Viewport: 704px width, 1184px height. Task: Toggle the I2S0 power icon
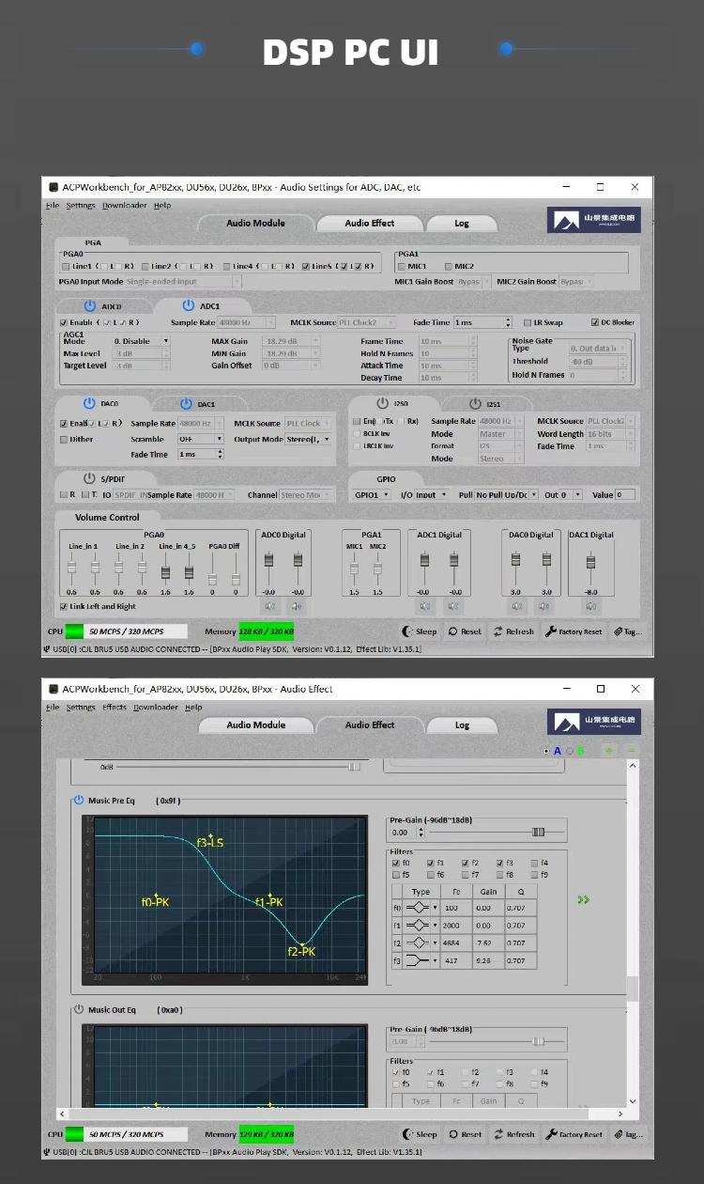[x=381, y=403]
